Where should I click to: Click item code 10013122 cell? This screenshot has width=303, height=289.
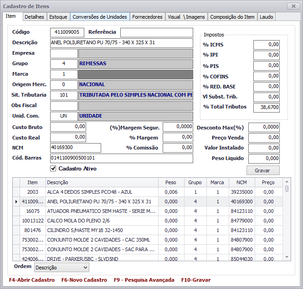click(33, 221)
